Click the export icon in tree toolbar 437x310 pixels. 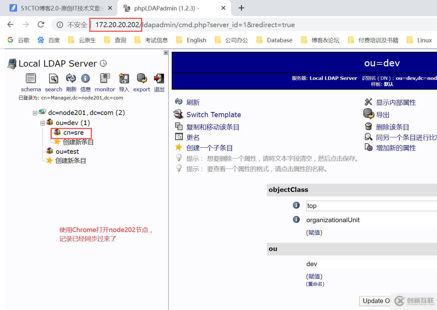(142, 78)
